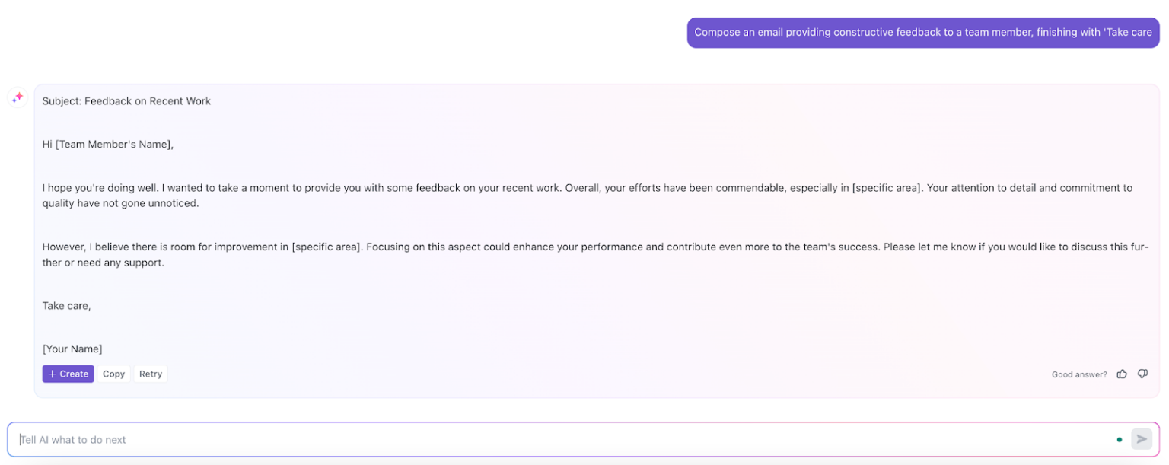Viewport: 1169px width, 465px height.
Task: Select the '[Your Name]' placeholder
Action: [x=72, y=349]
